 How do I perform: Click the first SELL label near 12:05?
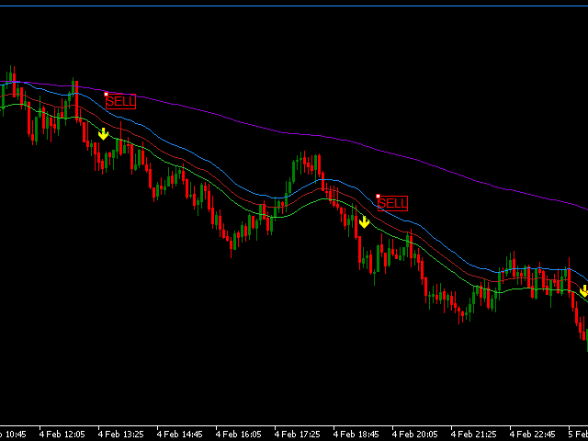[x=120, y=102]
